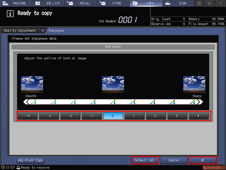Click the Sharp sample sky thumbnail
This screenshot has width=226, height=170.
point(194,84)
